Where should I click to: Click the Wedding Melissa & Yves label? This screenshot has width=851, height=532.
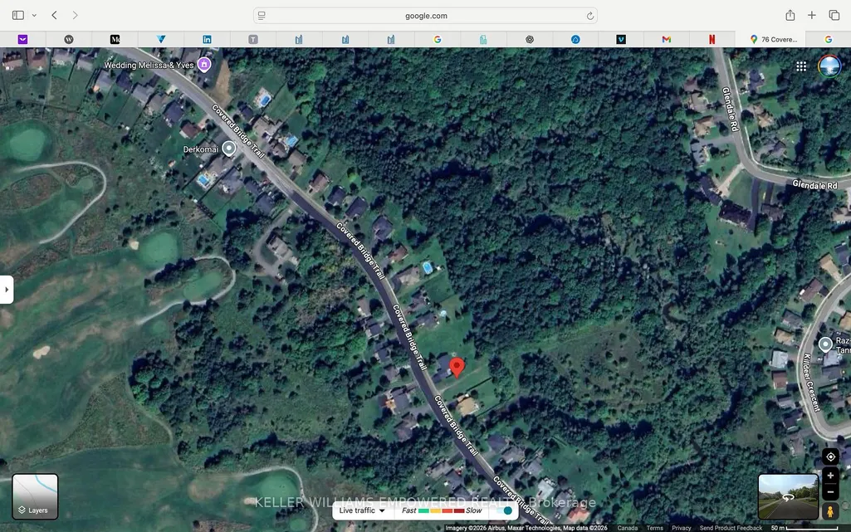click(149, 65)
